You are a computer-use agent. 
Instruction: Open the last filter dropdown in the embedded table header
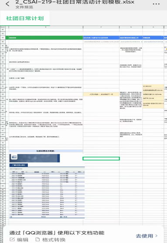point(84,172)
